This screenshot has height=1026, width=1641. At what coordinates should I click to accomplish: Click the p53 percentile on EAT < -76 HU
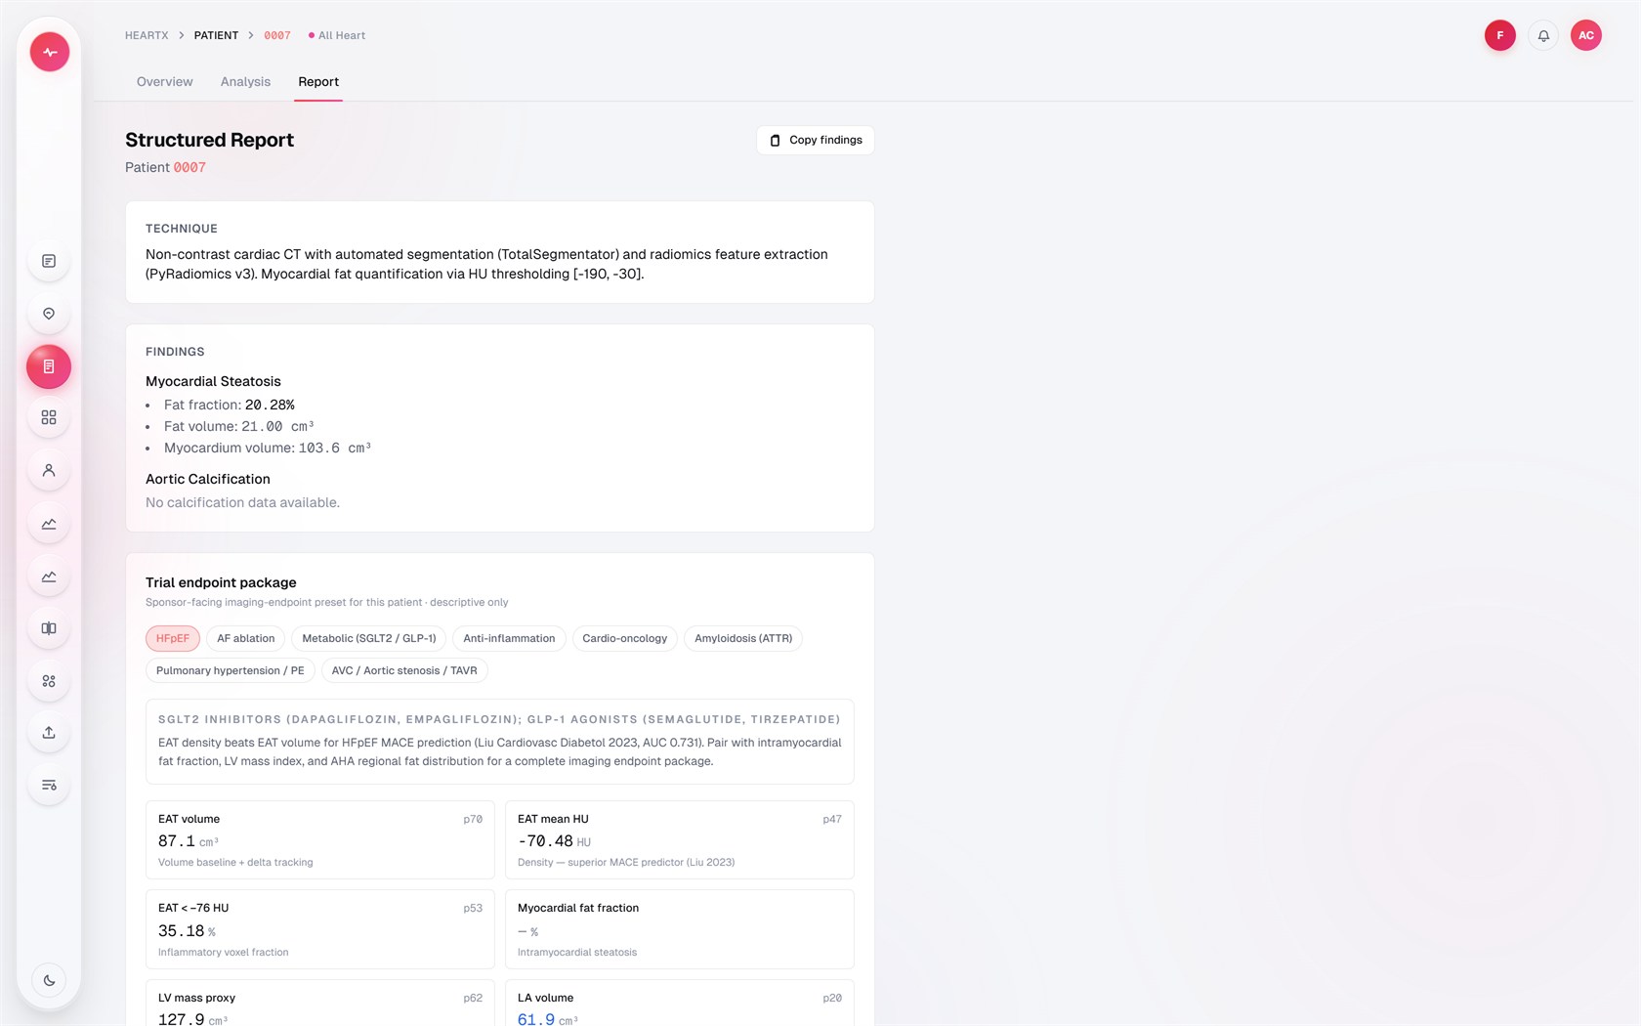point(473,908)
